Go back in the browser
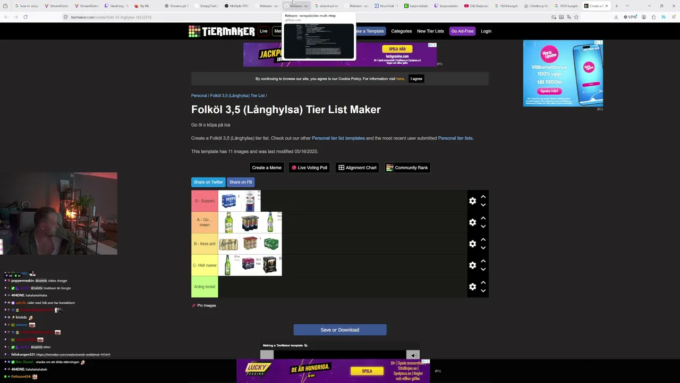 tap(6, 17)
